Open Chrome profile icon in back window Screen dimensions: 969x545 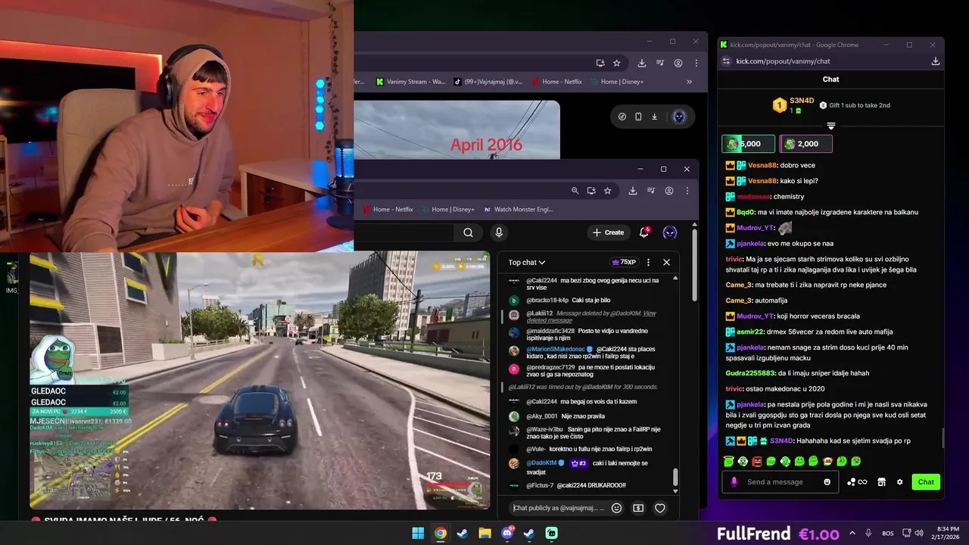(678, 63)
